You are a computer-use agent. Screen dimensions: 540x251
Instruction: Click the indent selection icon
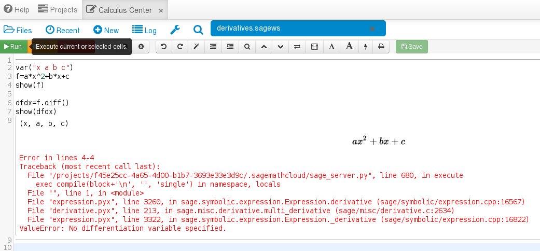[230, 47]
